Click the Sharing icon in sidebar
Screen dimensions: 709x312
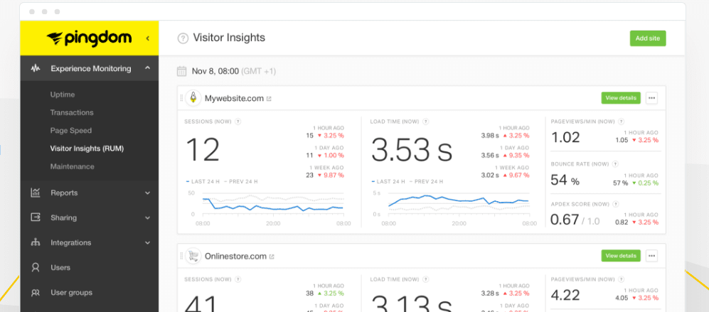[x=36, y=217]
